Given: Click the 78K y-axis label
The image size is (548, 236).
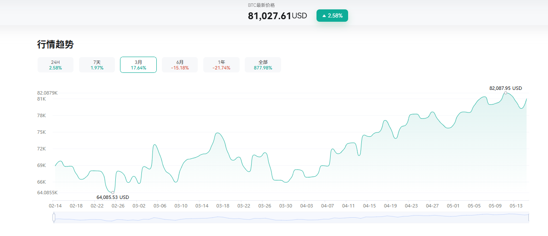Looking at the screenshot, I should click(x=41, y=115).
